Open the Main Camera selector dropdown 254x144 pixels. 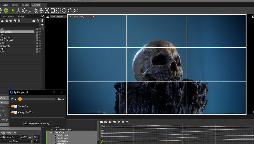click(x=58, y=17)
